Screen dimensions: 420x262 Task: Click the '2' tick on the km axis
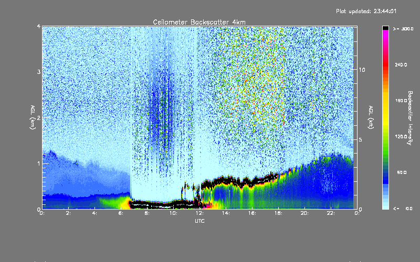(39, 117)
